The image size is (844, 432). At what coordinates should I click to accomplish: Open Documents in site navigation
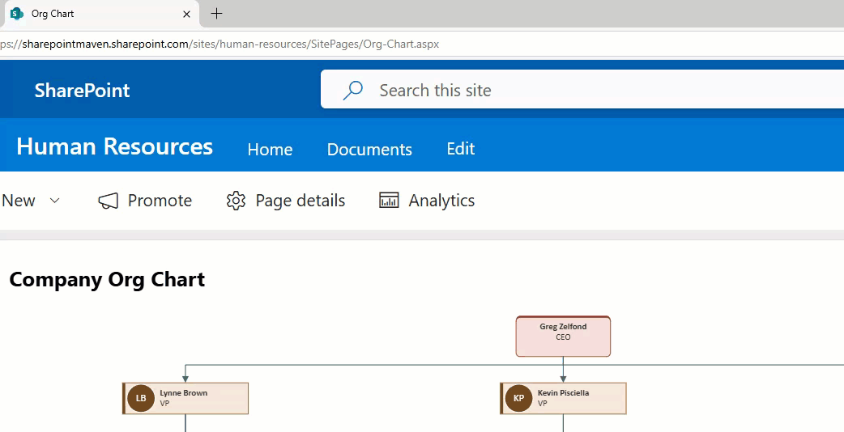[x=369, y=149]
